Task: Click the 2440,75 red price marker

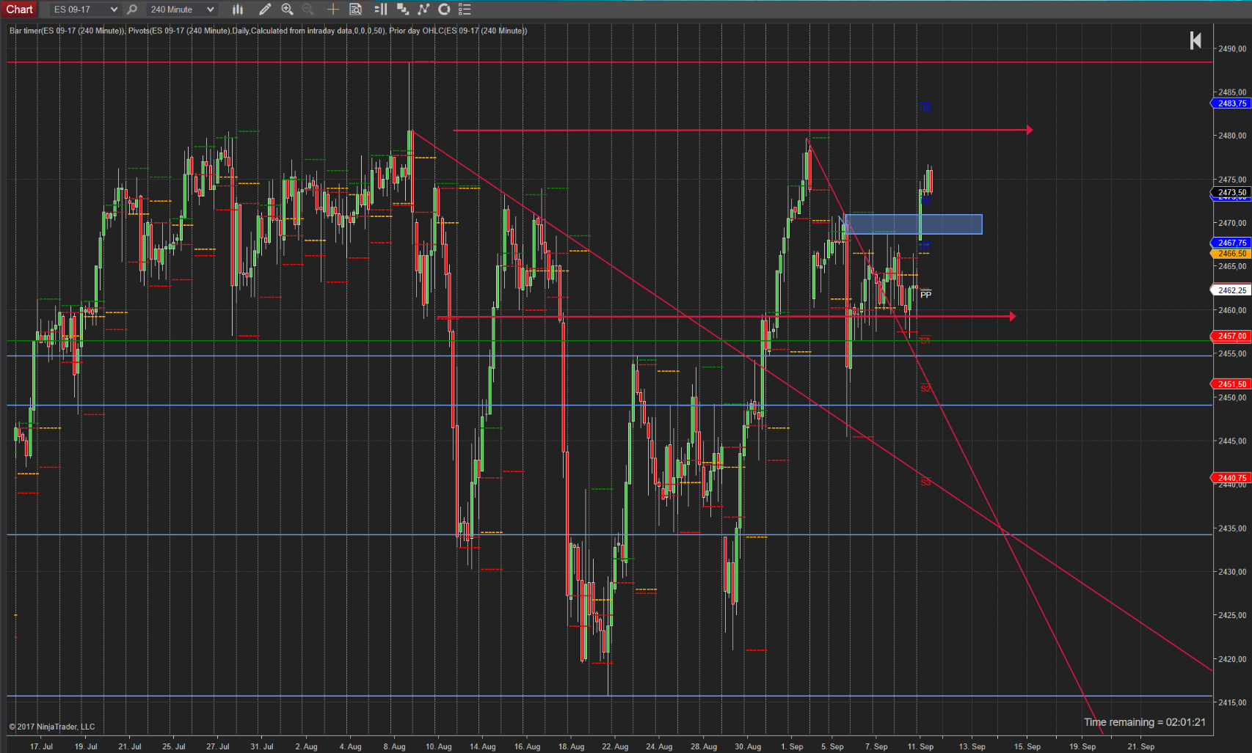Action: click(1230, 477)
